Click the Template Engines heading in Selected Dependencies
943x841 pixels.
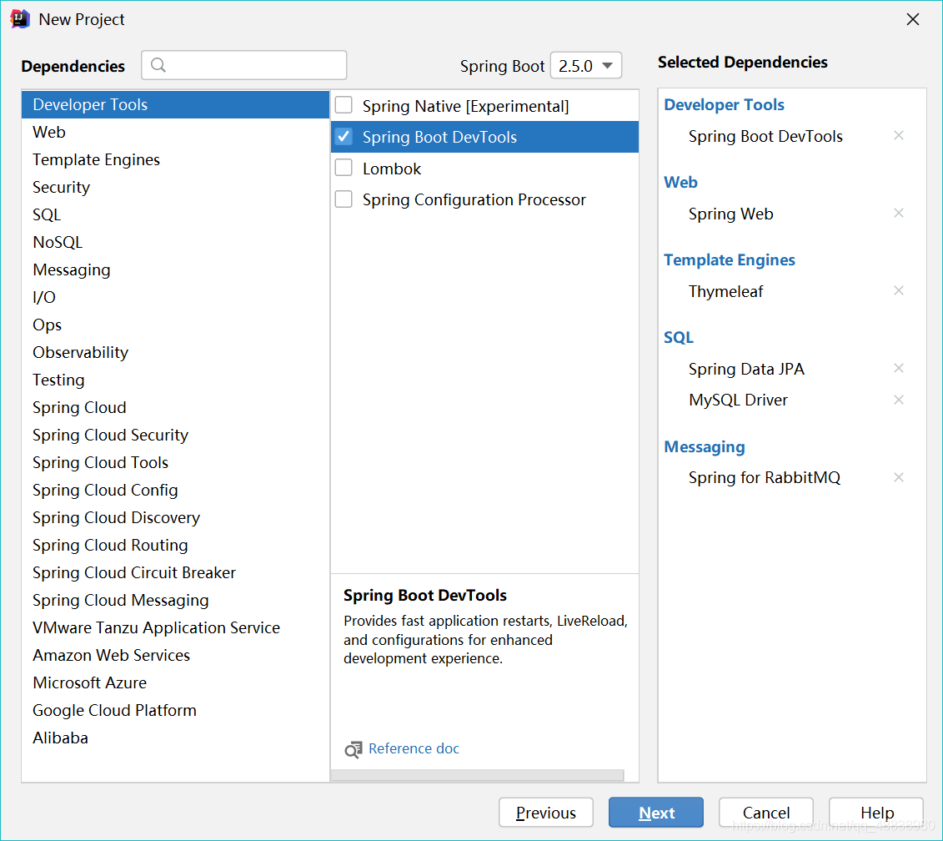[x=730, y=260]
